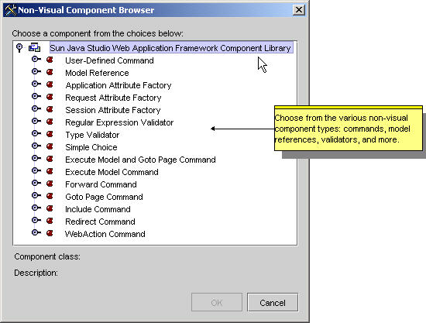This screenshot has height=323, width=426.
Task: Click the red icon beside Type Validator
Action: tap(50, 134)
